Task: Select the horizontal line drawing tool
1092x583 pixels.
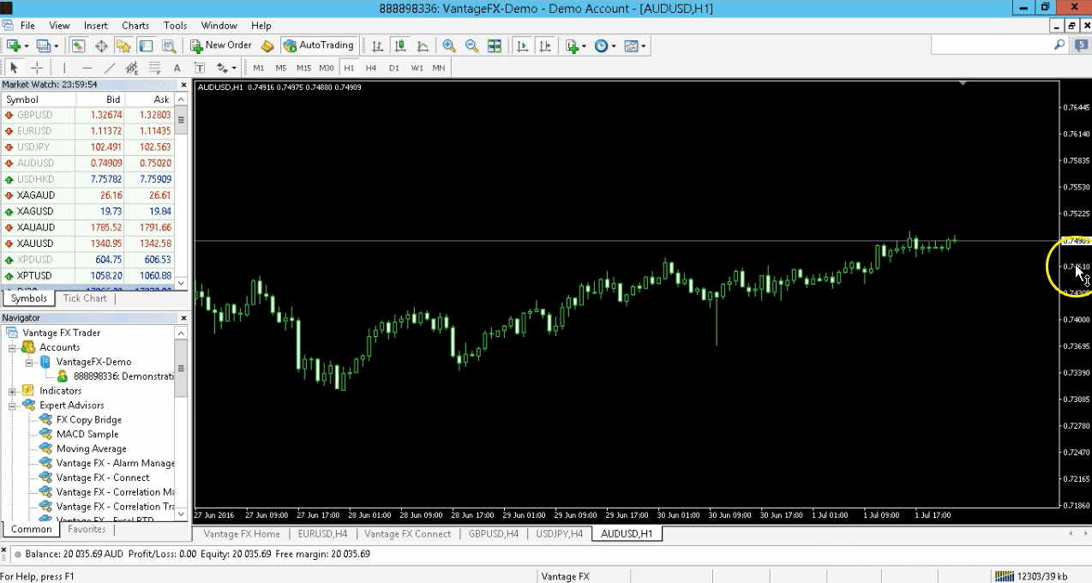Action: [87, 68]
